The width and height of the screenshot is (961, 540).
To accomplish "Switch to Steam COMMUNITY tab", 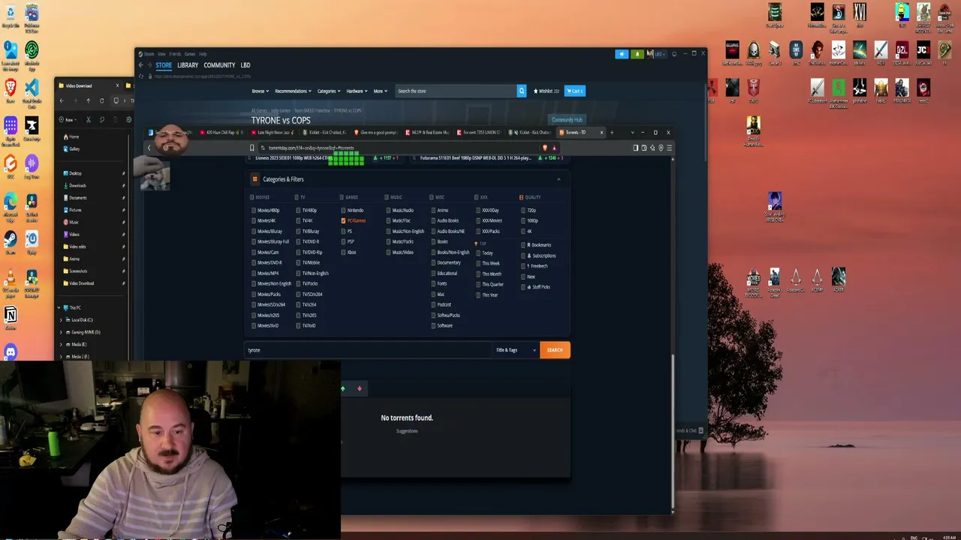I will tap(219, 65).
